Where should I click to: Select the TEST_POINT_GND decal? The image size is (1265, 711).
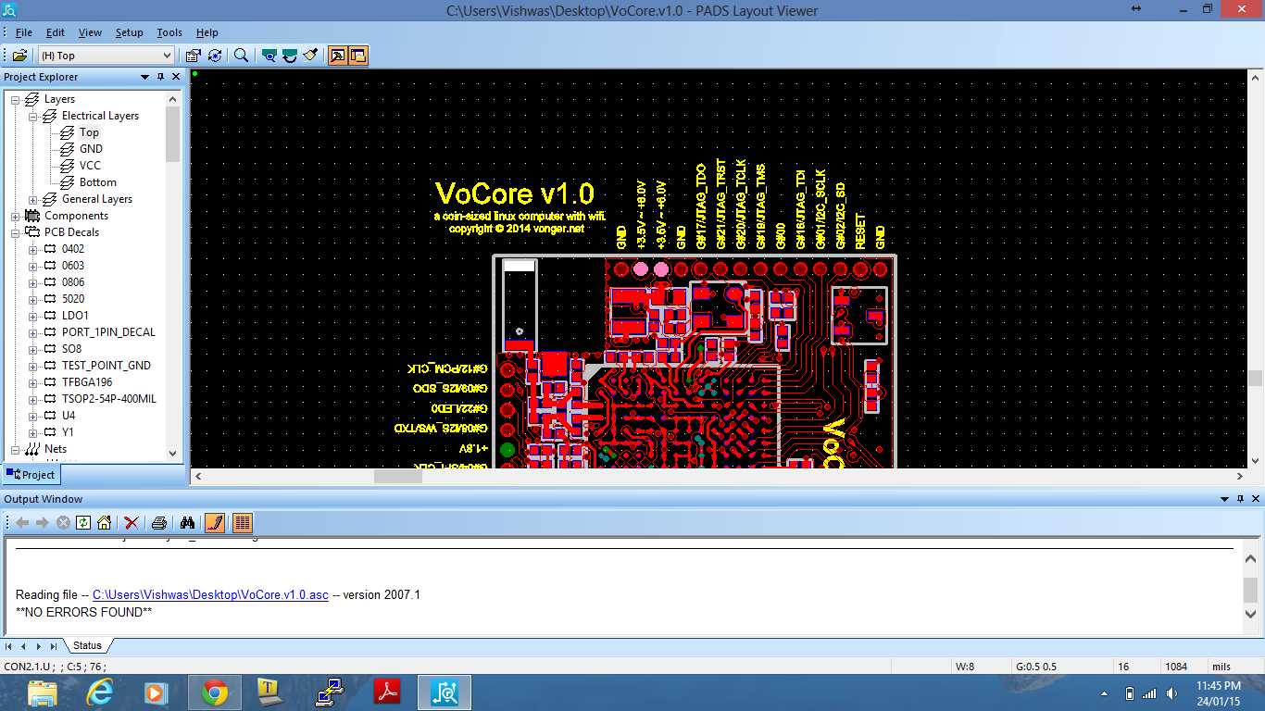[106, 366]
